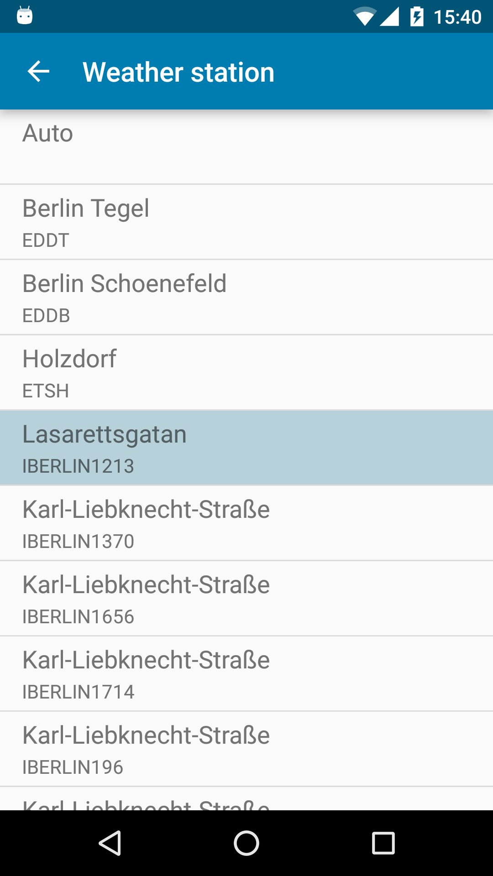Viewport: 493px width, 876px height.
Task: Choose the IBERLIN196 weather station
Action: click(246, 749)
